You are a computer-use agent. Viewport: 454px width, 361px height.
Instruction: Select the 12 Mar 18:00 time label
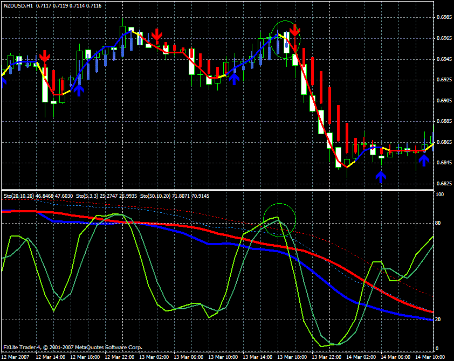pos(85,357)
